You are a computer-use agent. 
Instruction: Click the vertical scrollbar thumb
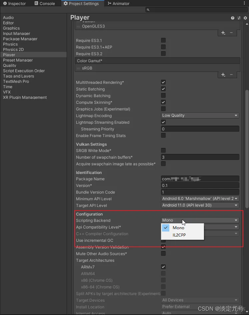(247, 149)
